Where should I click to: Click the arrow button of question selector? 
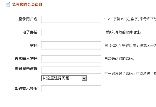click(84, 78)
